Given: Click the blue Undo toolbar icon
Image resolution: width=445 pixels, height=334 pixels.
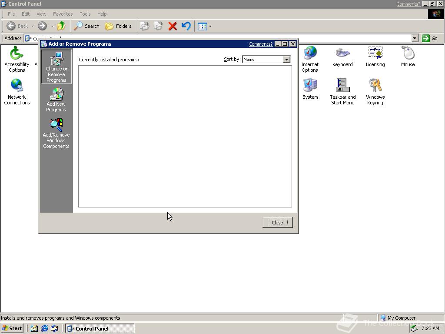Looking at the screenshot, I should click(186, 26).
